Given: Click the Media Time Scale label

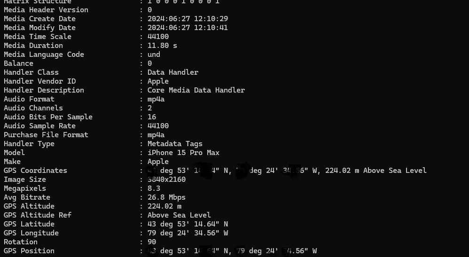Looking at the screenshot, I should pos(38,37).
